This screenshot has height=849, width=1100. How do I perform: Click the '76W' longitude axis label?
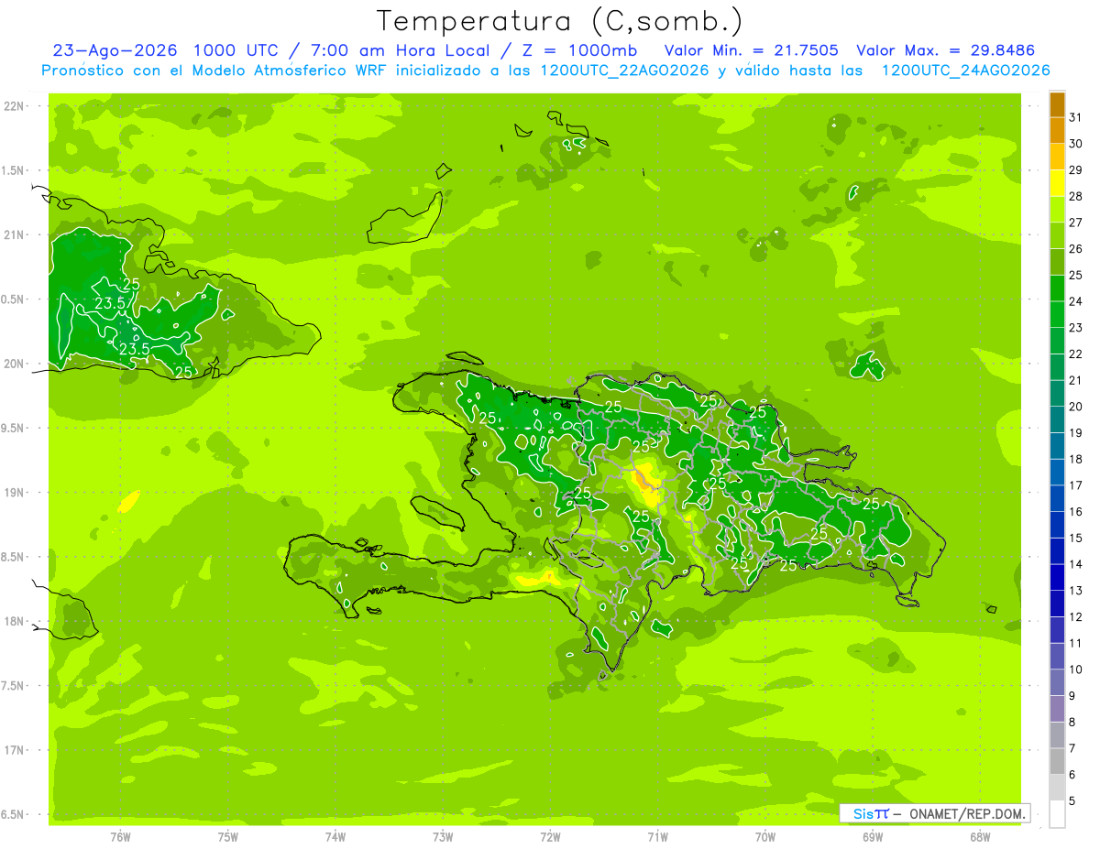click(x=120, y=836)
